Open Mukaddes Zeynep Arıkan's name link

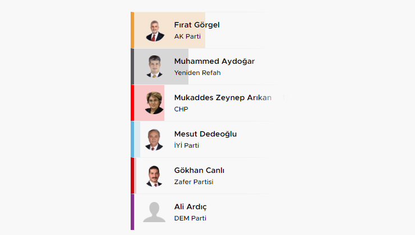pos(223,97)
